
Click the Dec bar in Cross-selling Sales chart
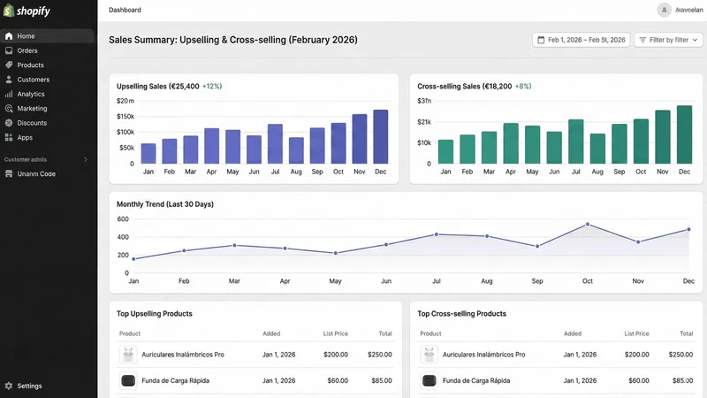coord(684,134)
